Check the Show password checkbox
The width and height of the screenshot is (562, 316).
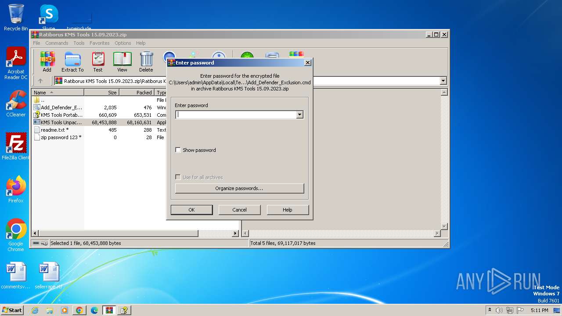coord(178,150)
